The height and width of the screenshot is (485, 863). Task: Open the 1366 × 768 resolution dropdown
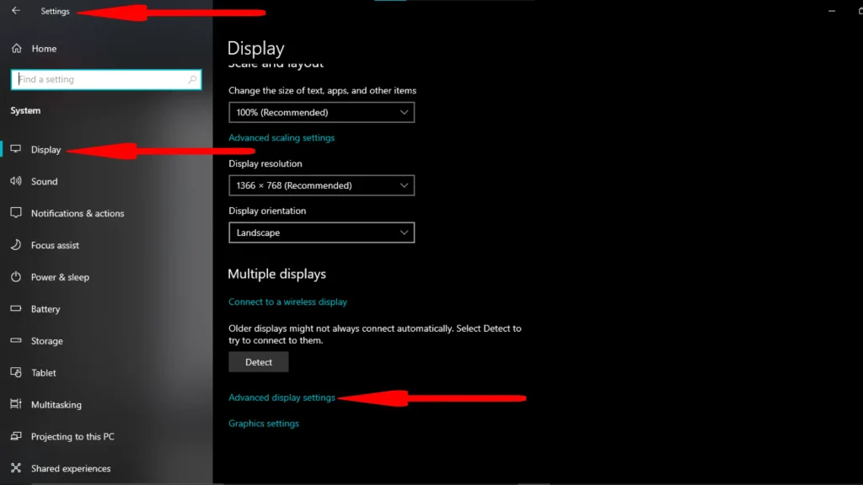click(x=321, y=185)
